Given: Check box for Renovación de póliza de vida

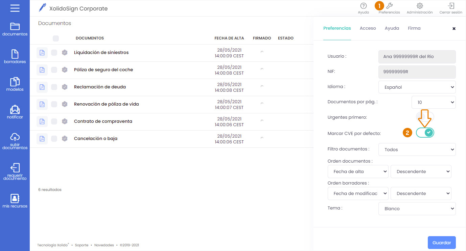Looking at the screenshot, I should tap(54, 104).
